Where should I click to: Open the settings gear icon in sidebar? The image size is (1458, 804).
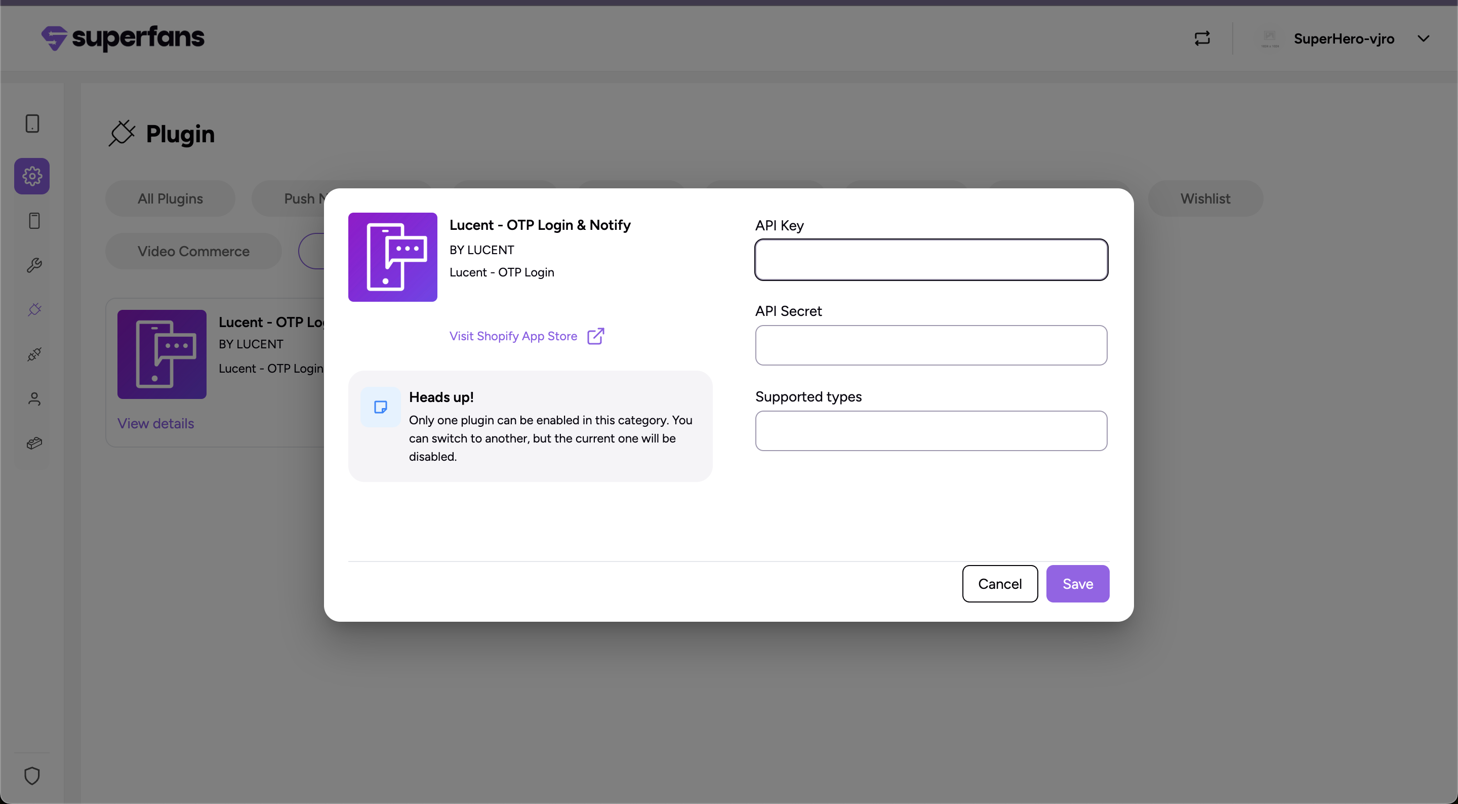click(32, 176)
